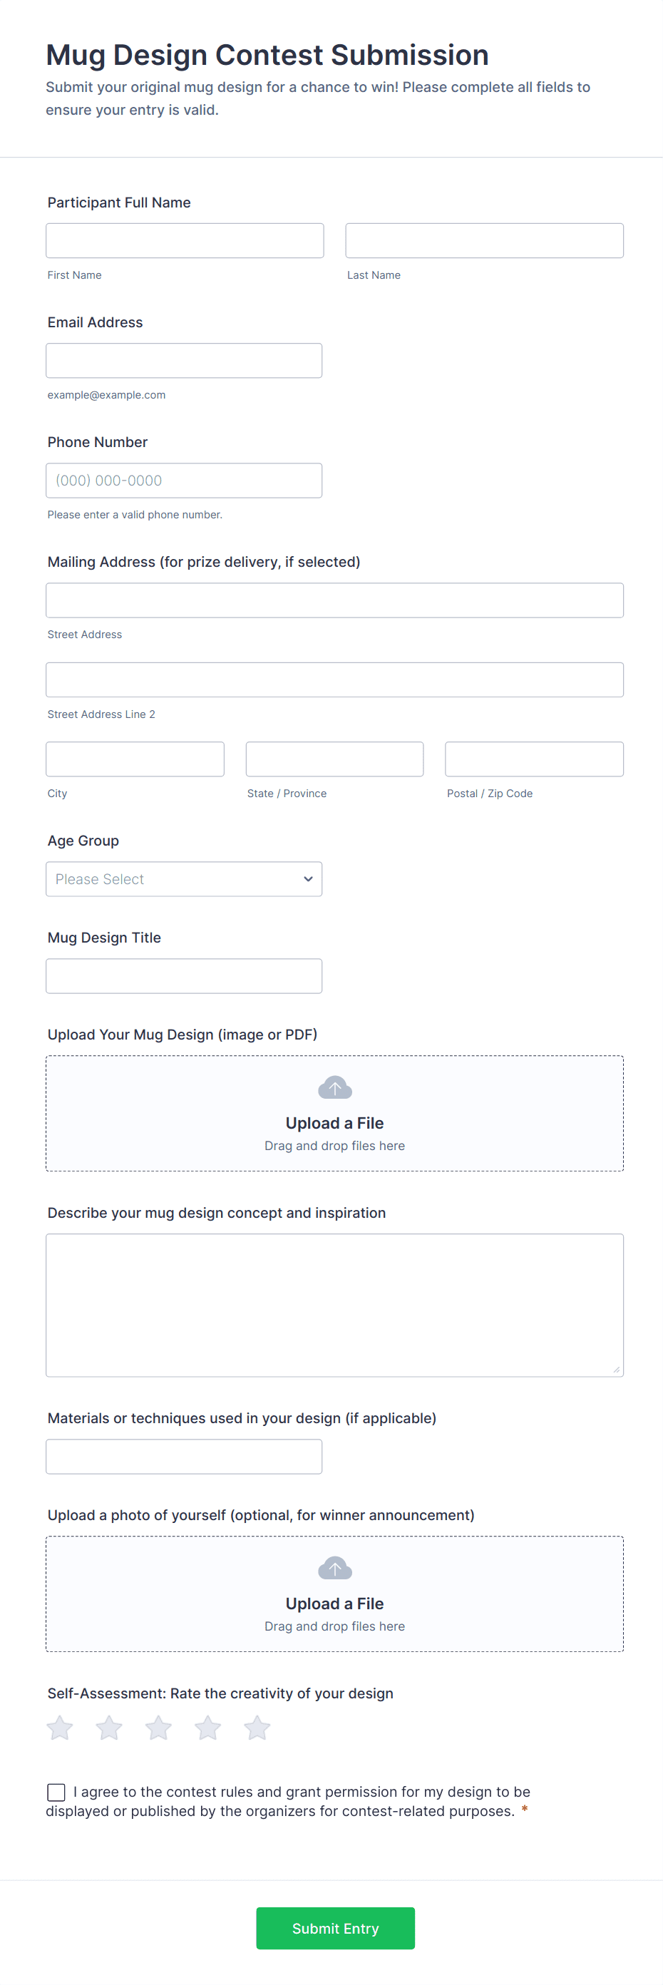Click the Mug Design Title field
This screenshot has width=663, height=1985.
(x=184, y=975)
